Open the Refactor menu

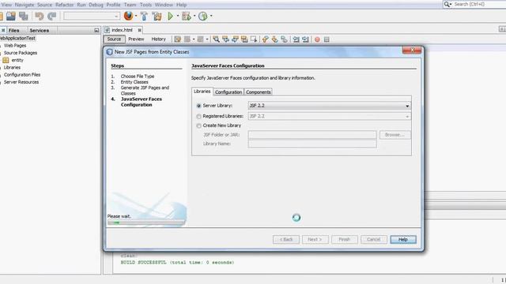point(65,5)
